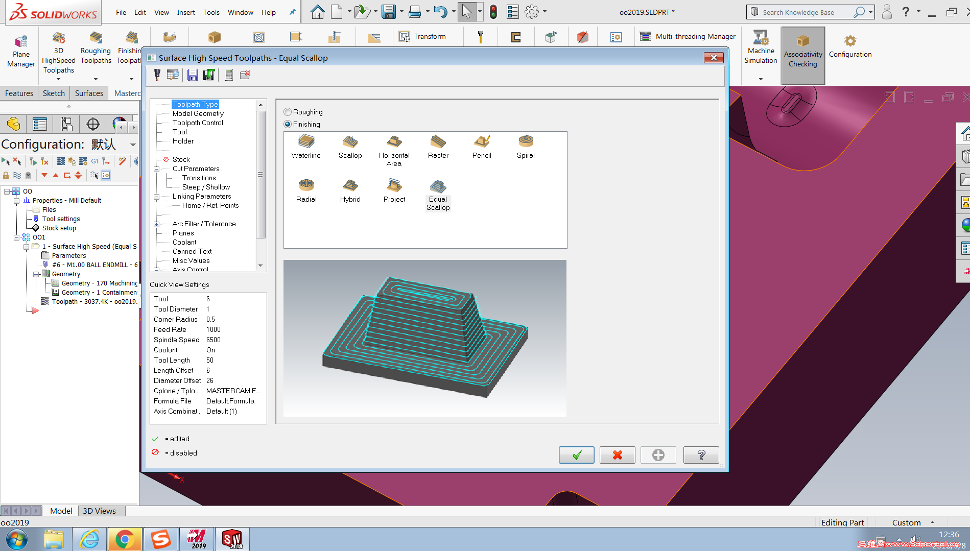This screenshot has height=551, width=970.
Task: Open Configuration gear in ribbon
Action: (x=850, y=46)
